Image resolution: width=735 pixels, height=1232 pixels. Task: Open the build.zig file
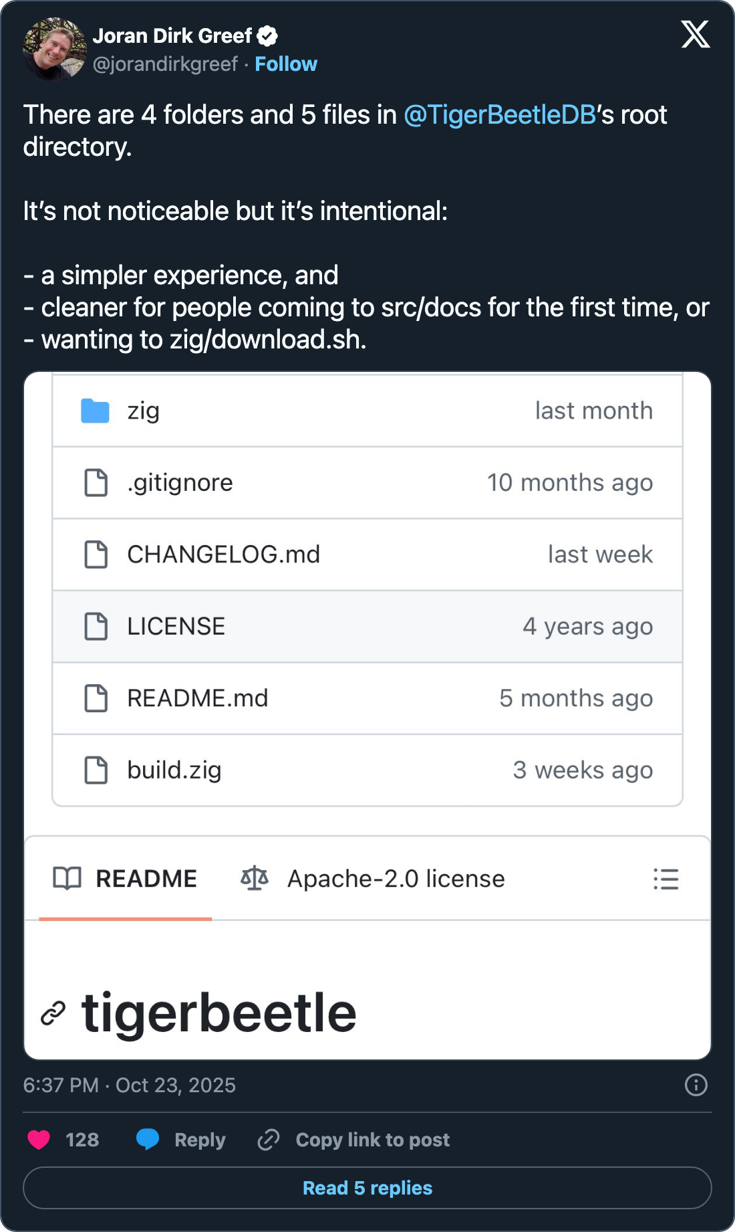(x=174, y=771)
